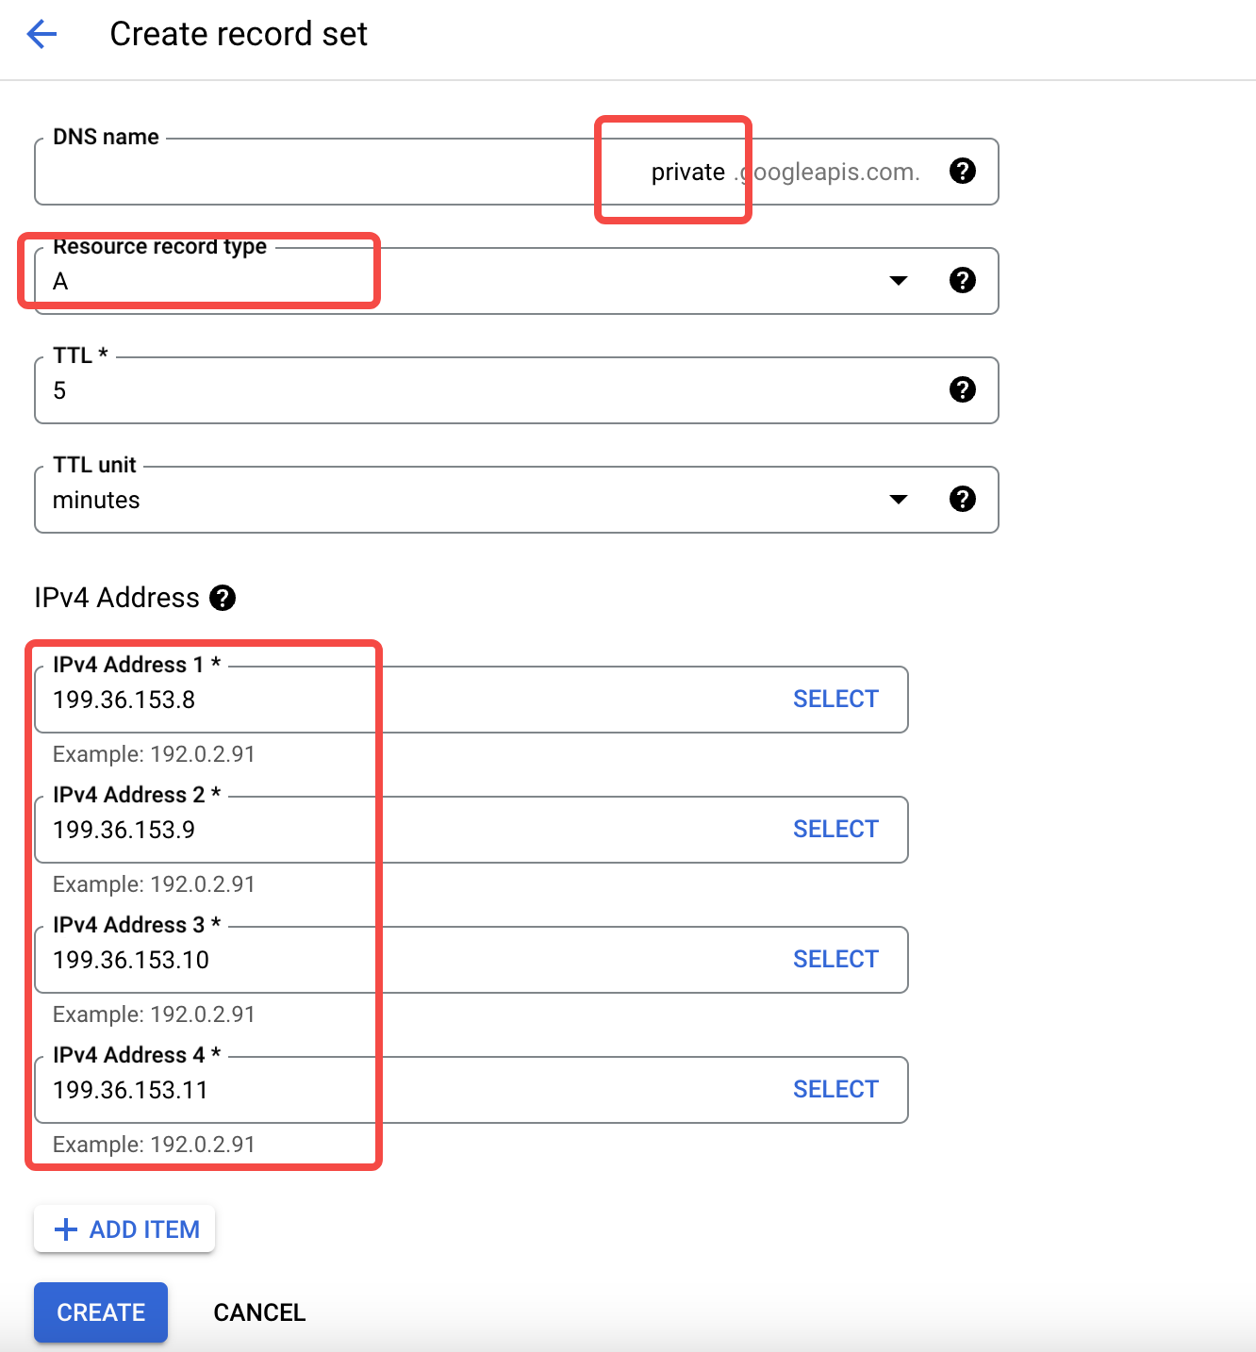Edit IPv4 Address 3 field 199.36.153.10
The width and height of the screenshot is (1256, 1352).
471,960
